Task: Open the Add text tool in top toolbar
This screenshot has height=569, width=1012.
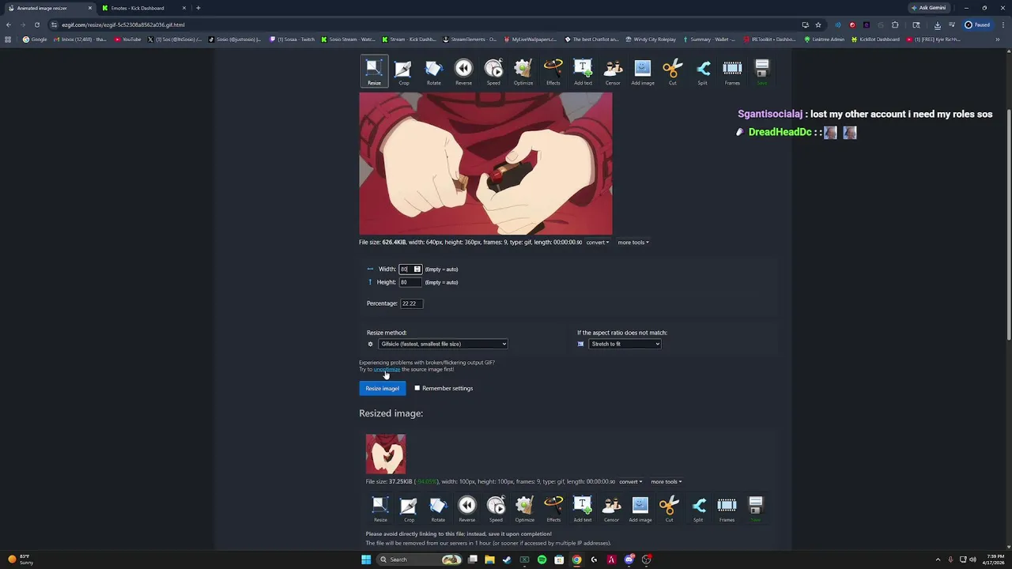Action: point(583,71)
